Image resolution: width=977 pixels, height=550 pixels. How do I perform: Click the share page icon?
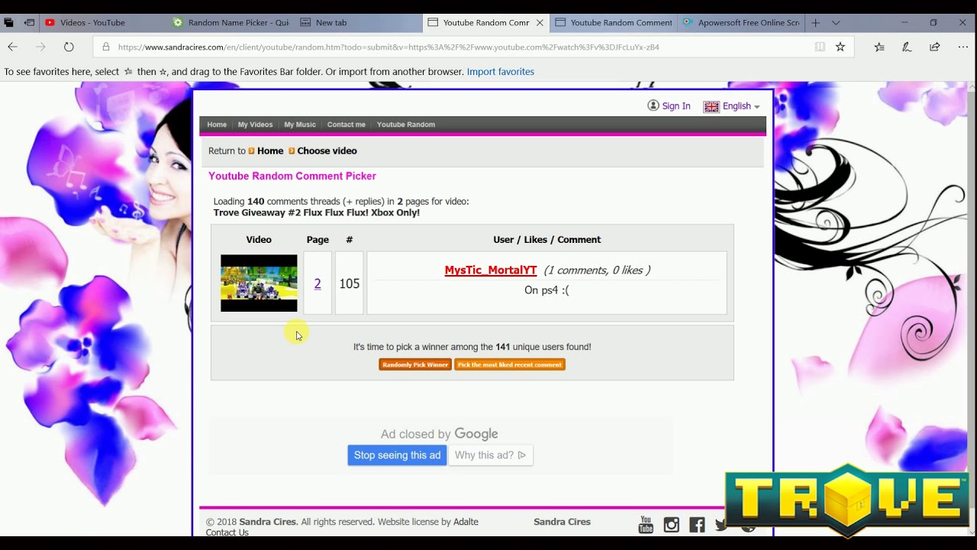click(x=934, y=47)
